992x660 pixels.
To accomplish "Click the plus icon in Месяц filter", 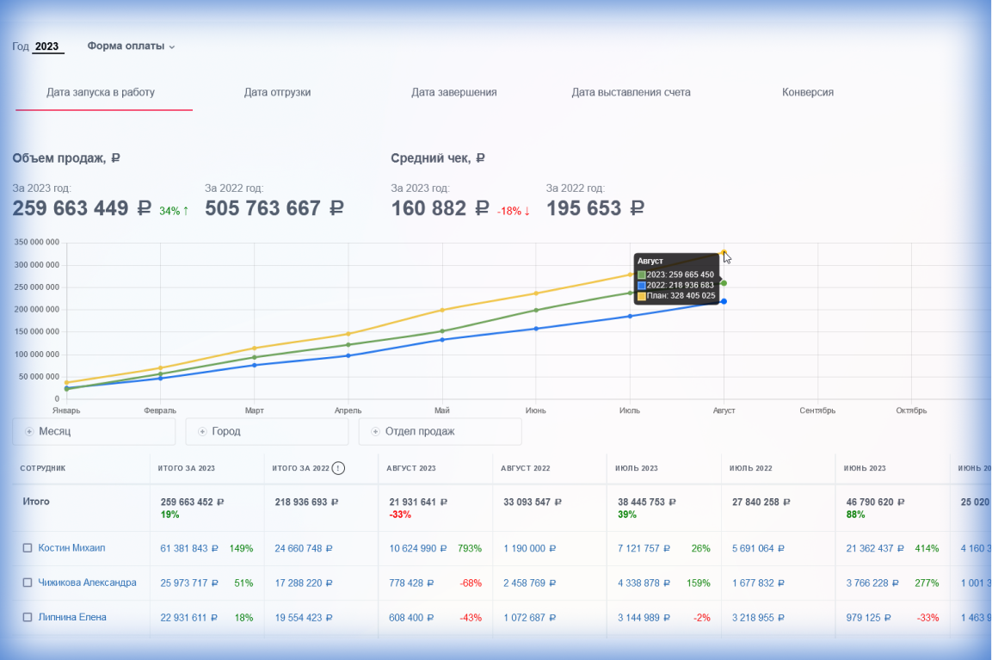I will 29,432.
